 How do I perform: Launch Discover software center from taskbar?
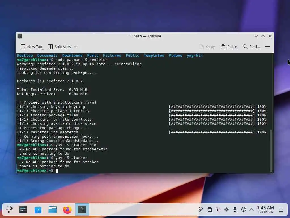pyautogui.click(x=38, y=210)
